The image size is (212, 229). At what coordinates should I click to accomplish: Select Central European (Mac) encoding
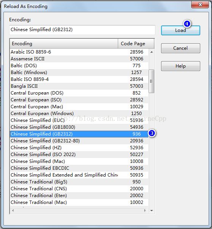coord(79,107)
